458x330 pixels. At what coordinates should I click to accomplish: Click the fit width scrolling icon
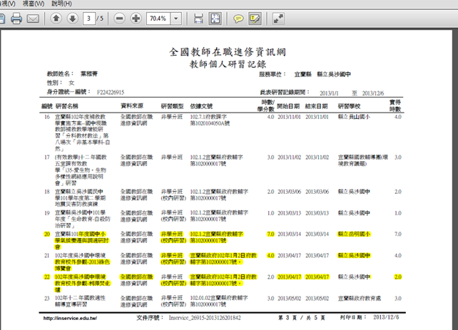(198, 18)
